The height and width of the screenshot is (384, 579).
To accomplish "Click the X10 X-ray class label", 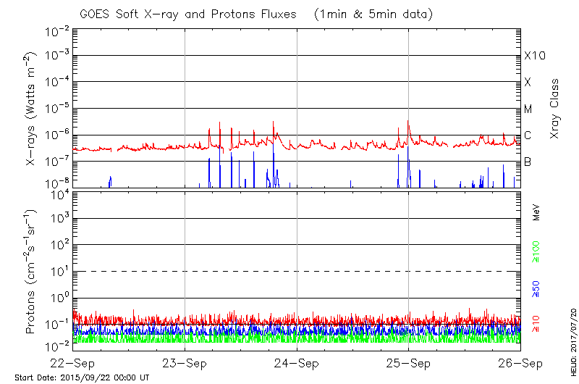I will [534, 56].
